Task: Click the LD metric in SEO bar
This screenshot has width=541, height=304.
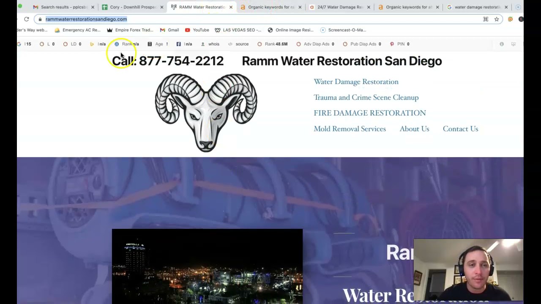Action: click(x=72, y=44)
